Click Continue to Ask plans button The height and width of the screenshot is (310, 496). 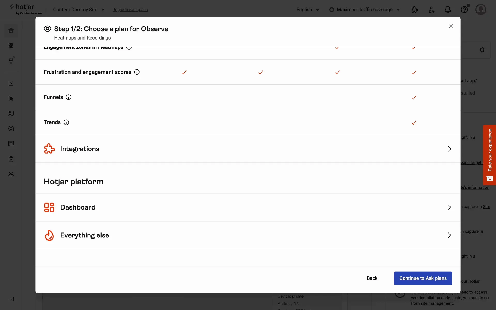(x=423, y=278)
